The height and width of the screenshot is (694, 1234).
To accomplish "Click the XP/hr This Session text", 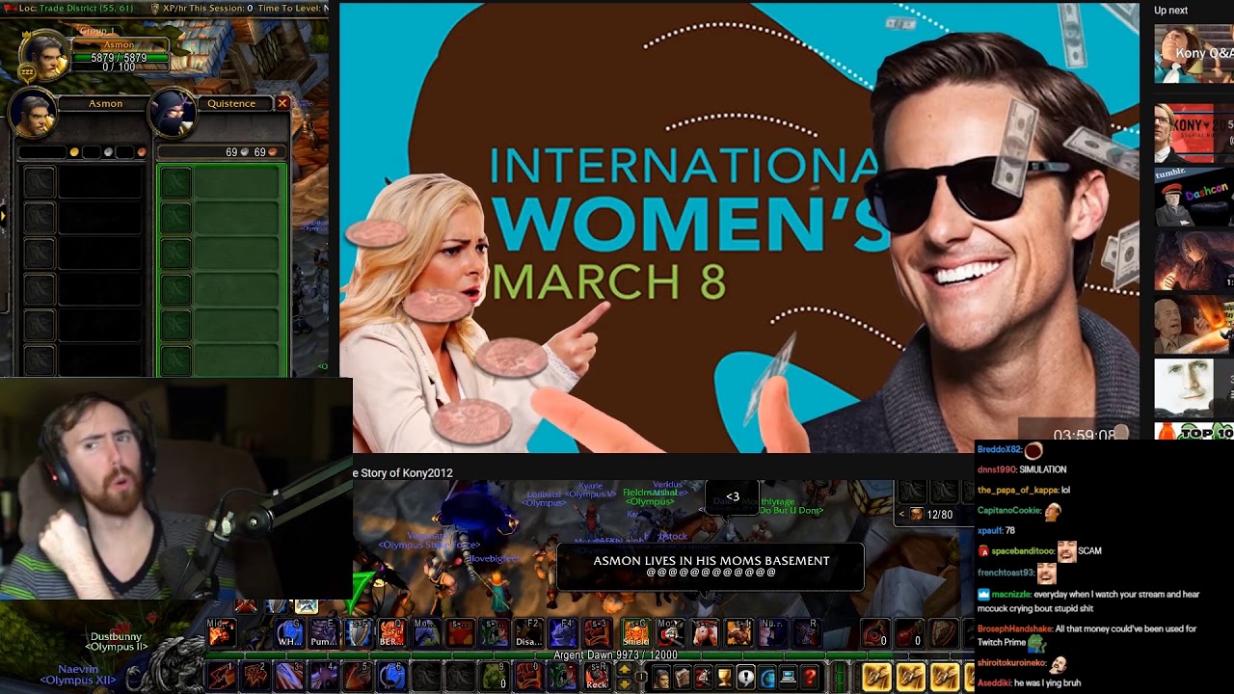I will click(x=203, y=8).
